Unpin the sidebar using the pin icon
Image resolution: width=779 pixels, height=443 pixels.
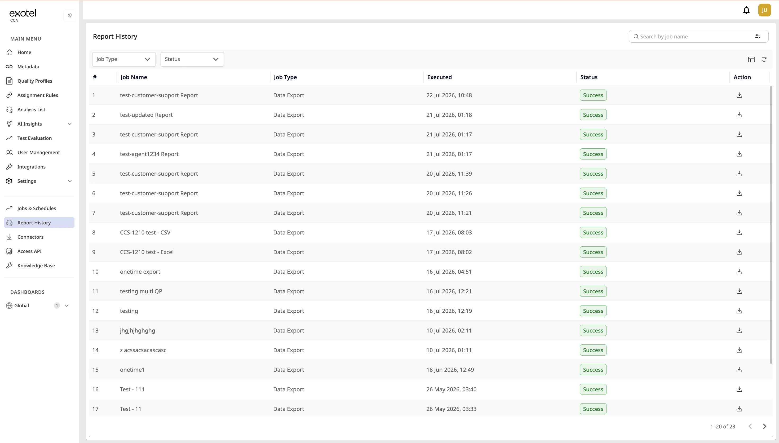[x=70, y=16]
